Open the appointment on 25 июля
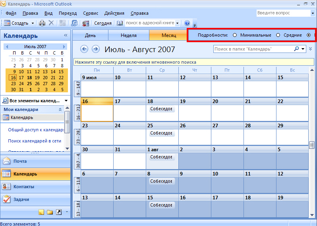This screenshot has height=226, width=317. (162, 133)
